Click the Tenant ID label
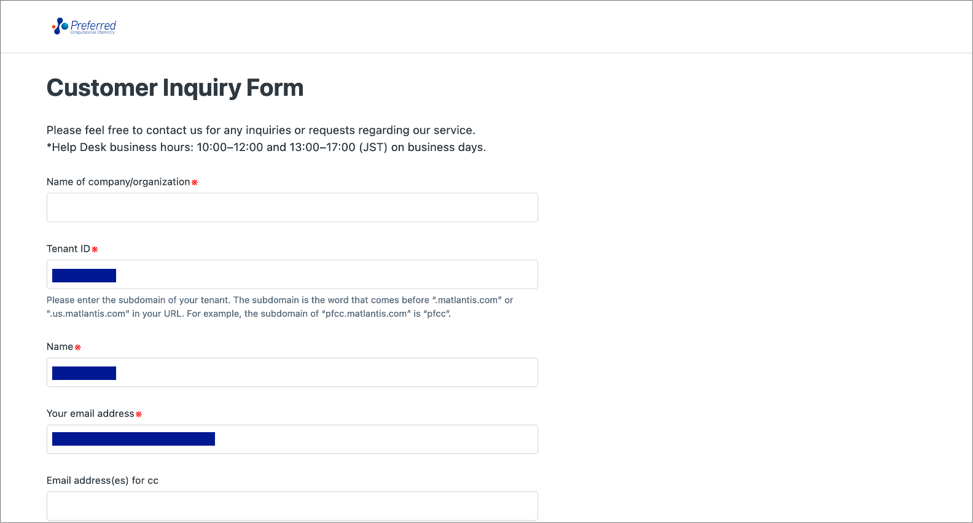Viewport: 973px width, 523px height. pos(68,249)
